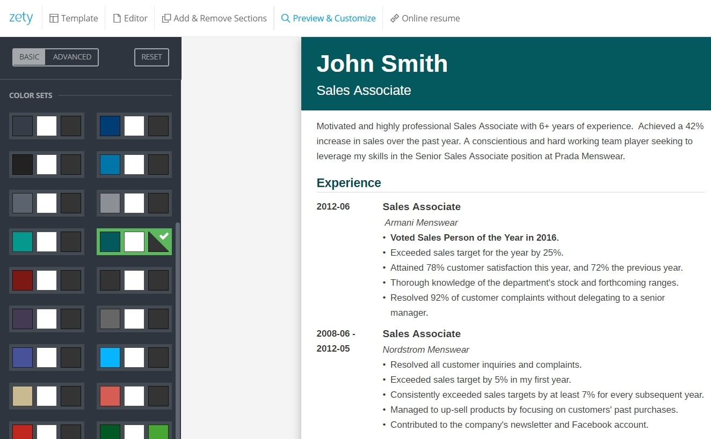Choose the dark gray-blue color set
The image size is (711, 439).
point(47,203)
